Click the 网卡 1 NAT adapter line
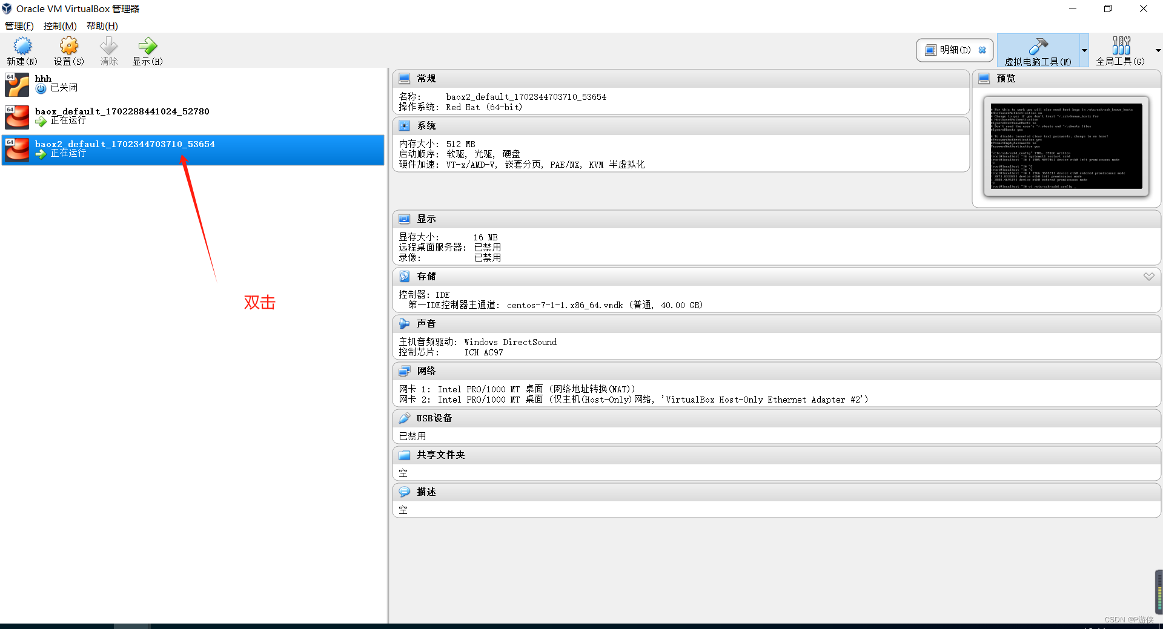This screenshot has width=1163, height=629. pos(517,389)
